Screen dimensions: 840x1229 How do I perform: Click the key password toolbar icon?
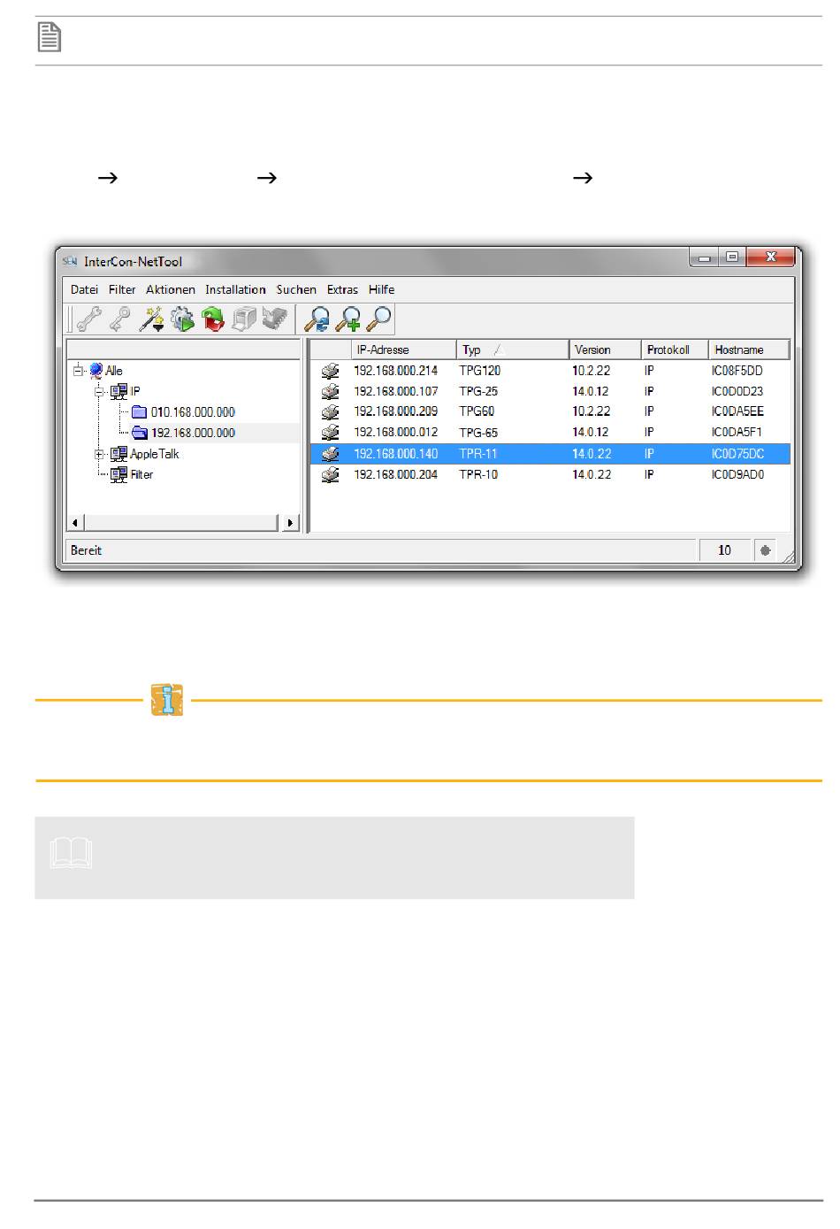pos(120,319)
